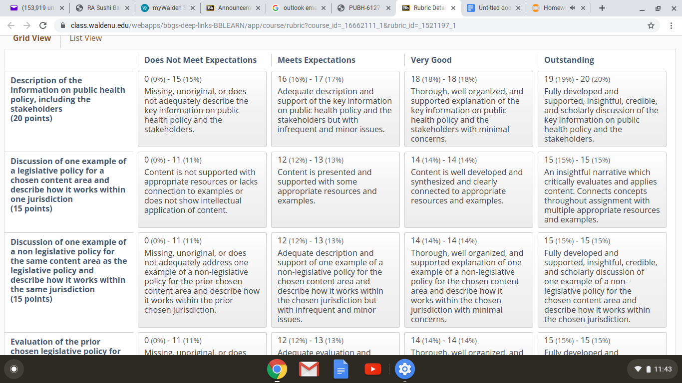Click the launcher circle button
Screen dimensions: 682x383
14,369
